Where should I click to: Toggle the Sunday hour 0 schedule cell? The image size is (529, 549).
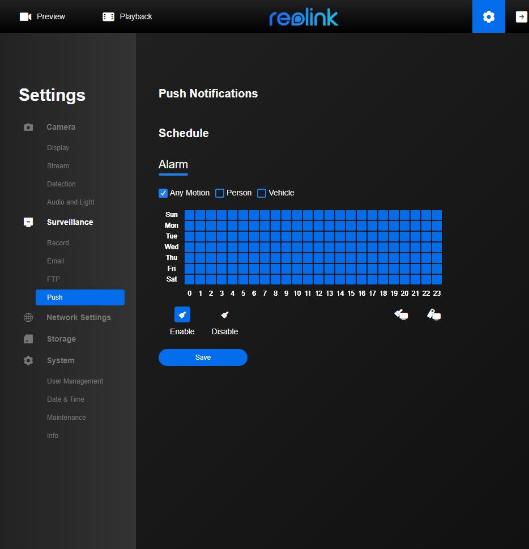coord(189,215)
